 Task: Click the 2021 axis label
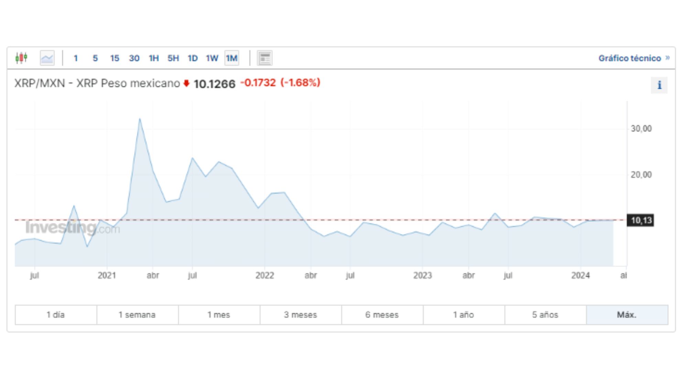[107, 275]
